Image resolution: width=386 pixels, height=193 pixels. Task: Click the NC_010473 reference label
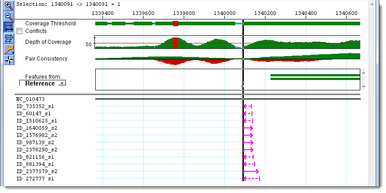31,99
